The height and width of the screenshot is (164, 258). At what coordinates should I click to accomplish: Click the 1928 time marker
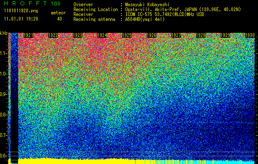pos(201,35)
